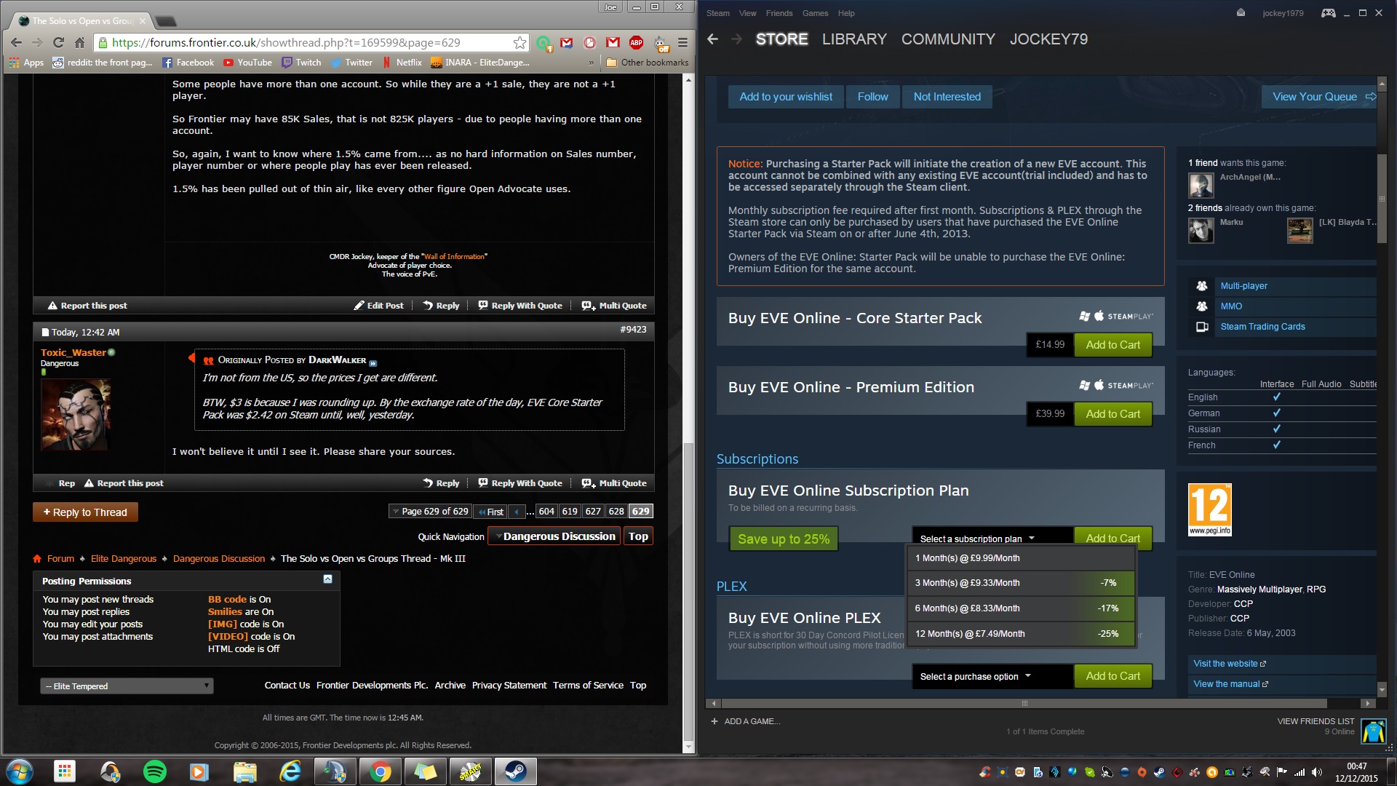
Task: Go to forum page 628
Action: tap(616, 512)
